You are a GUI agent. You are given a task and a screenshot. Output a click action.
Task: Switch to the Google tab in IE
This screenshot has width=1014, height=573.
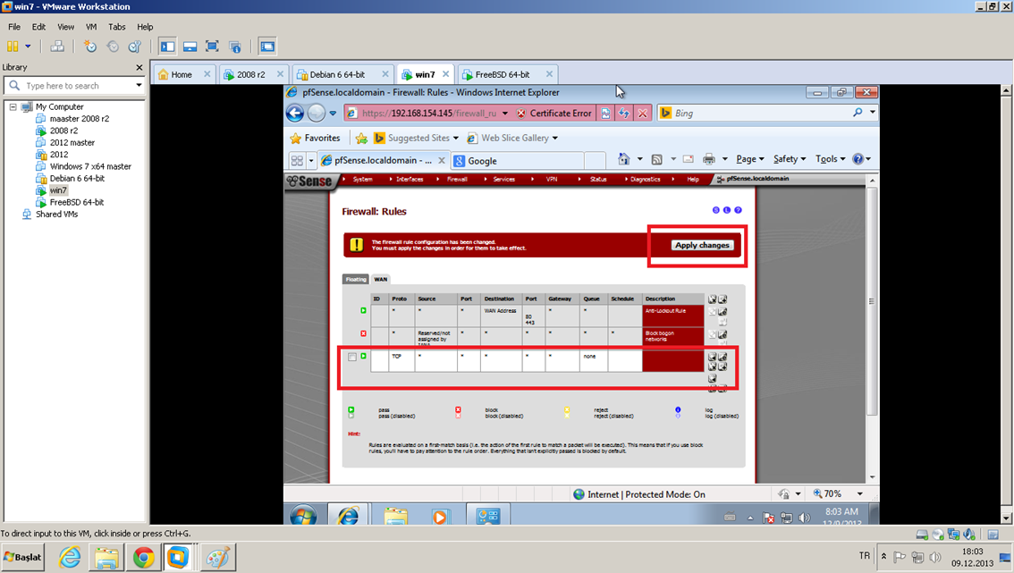pos(518,160)
